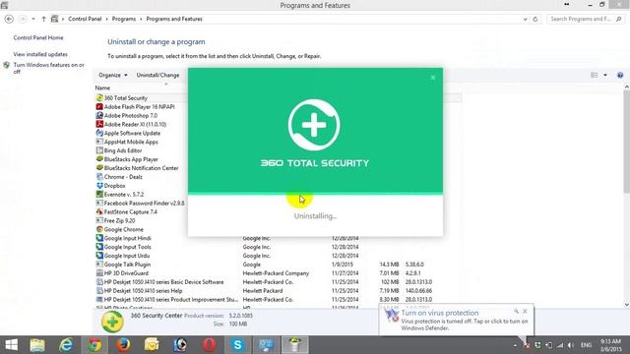
Task: Open the view options dropdown arrow
Action: point(605,75)
